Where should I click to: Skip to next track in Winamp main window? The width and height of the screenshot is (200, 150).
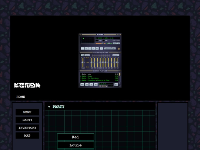[97, 49]
